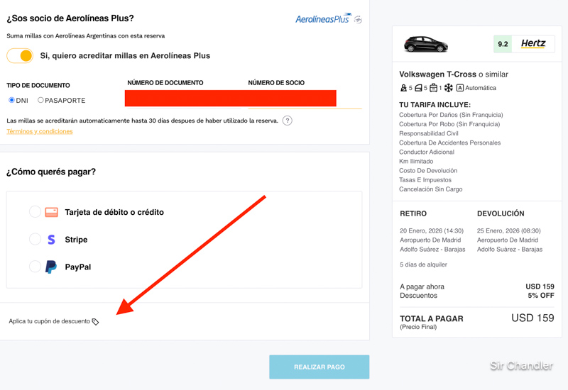Select DNI as document type
Screen dimensions: 568x390
[x=11, y=101]
